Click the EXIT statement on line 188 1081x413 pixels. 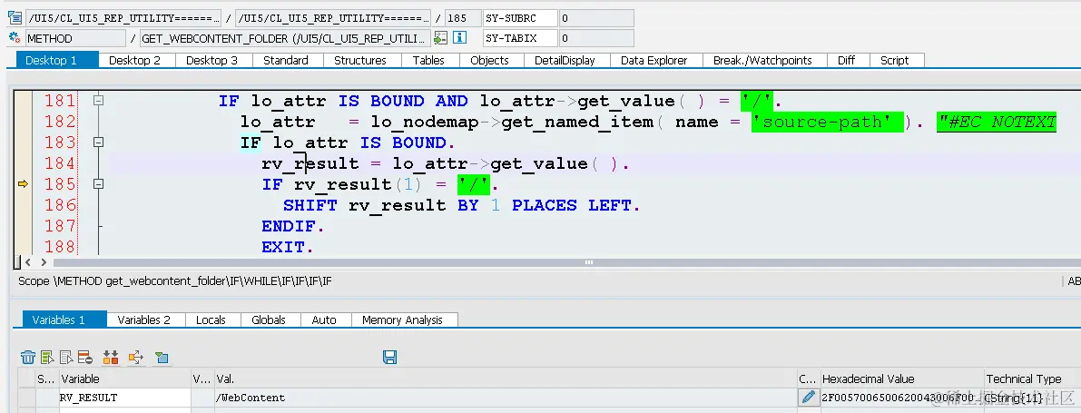pyautogui.click(x=288, y=247)
